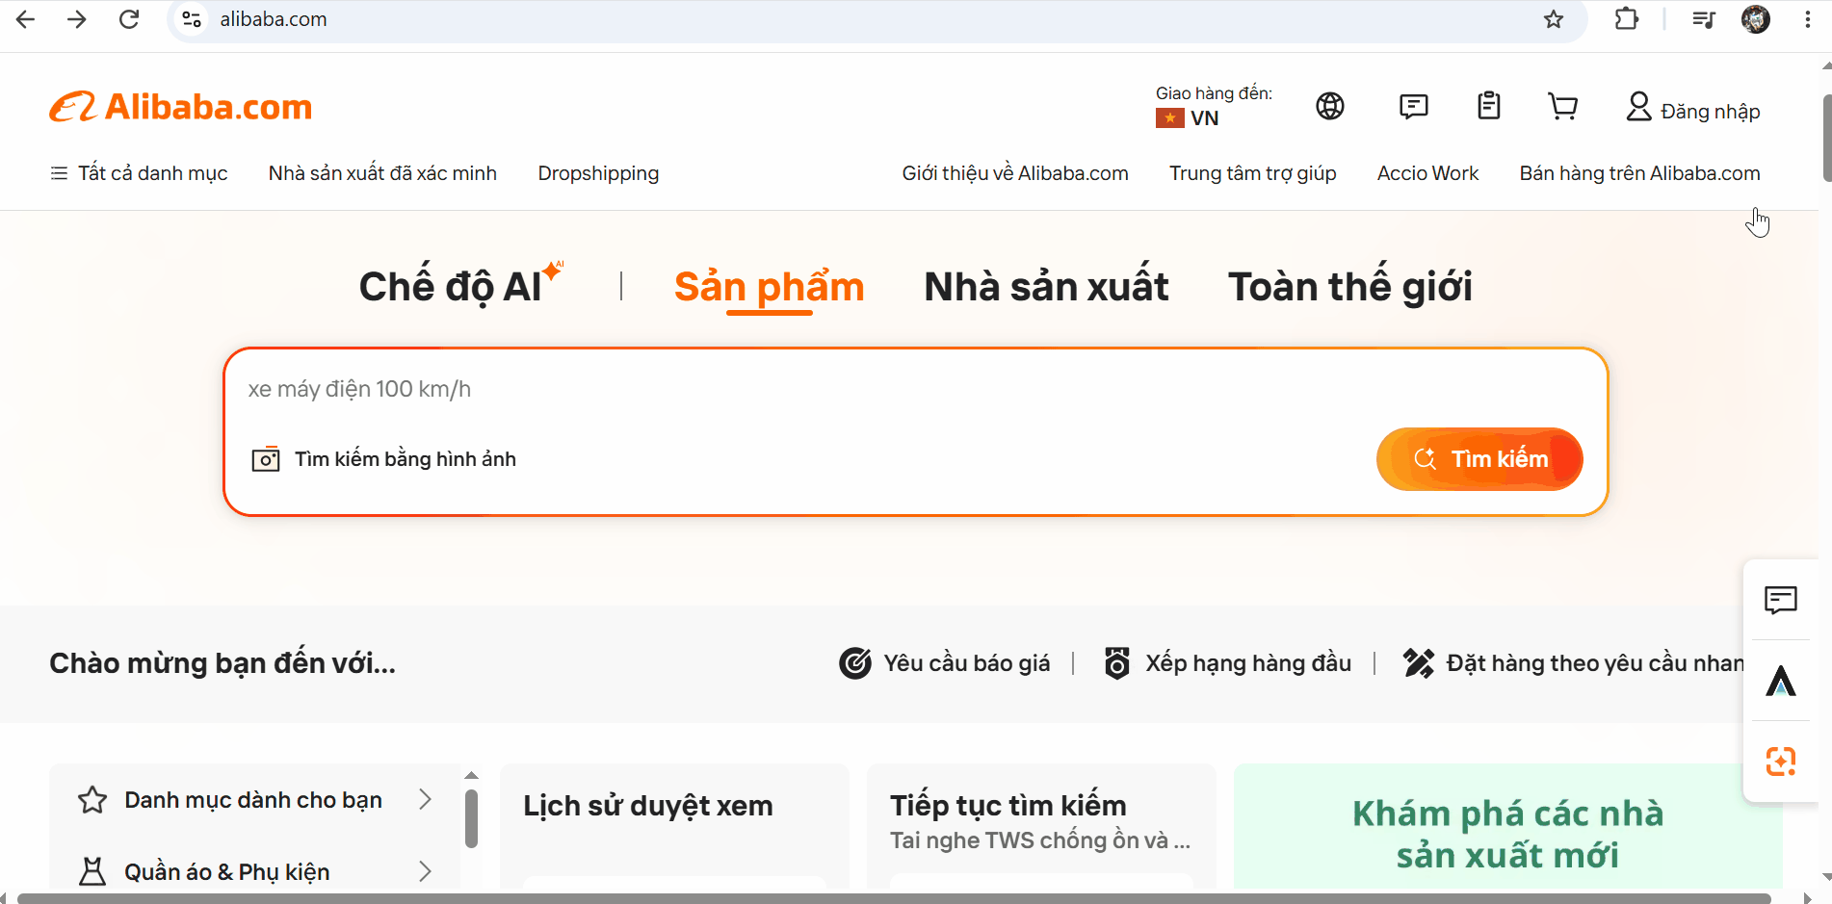Click the dress icon beside Quần áo & Phụ kiện
Screen dimensions: 1832x904
click(92, 871)
